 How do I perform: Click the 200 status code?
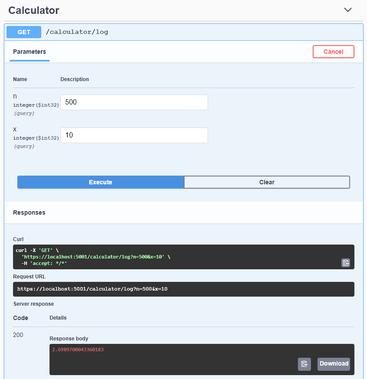click(x=18, y=335)
